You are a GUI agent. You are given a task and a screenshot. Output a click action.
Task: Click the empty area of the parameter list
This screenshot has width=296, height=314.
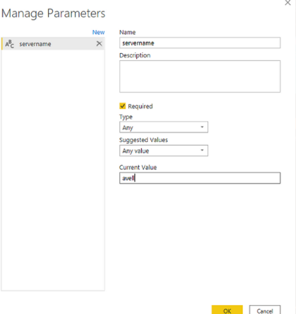(53, 170)
